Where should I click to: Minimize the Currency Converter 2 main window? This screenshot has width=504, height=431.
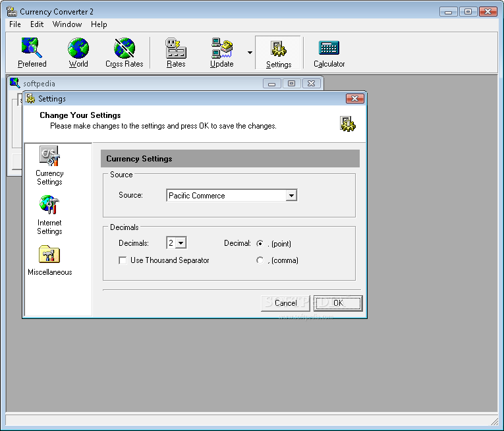(449, 12)
